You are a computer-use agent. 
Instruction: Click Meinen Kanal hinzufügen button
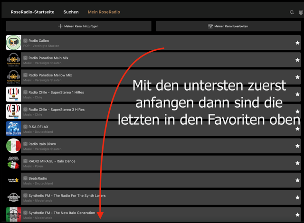(x=78, y=26)
